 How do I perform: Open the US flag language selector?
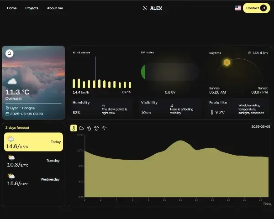click(237, 8)
